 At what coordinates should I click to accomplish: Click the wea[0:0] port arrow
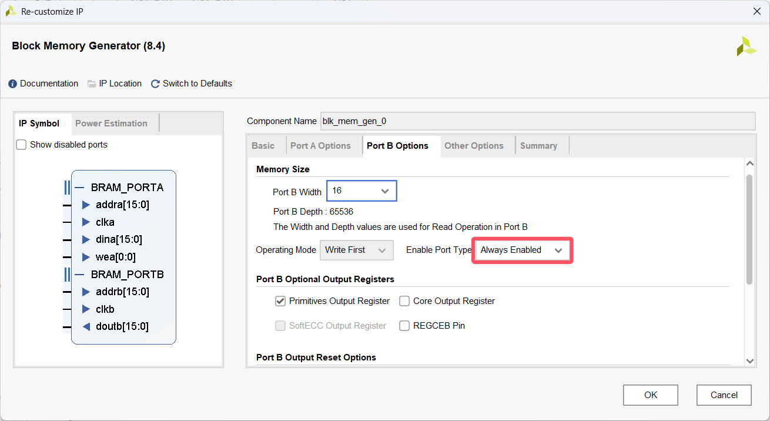[86, 257]
